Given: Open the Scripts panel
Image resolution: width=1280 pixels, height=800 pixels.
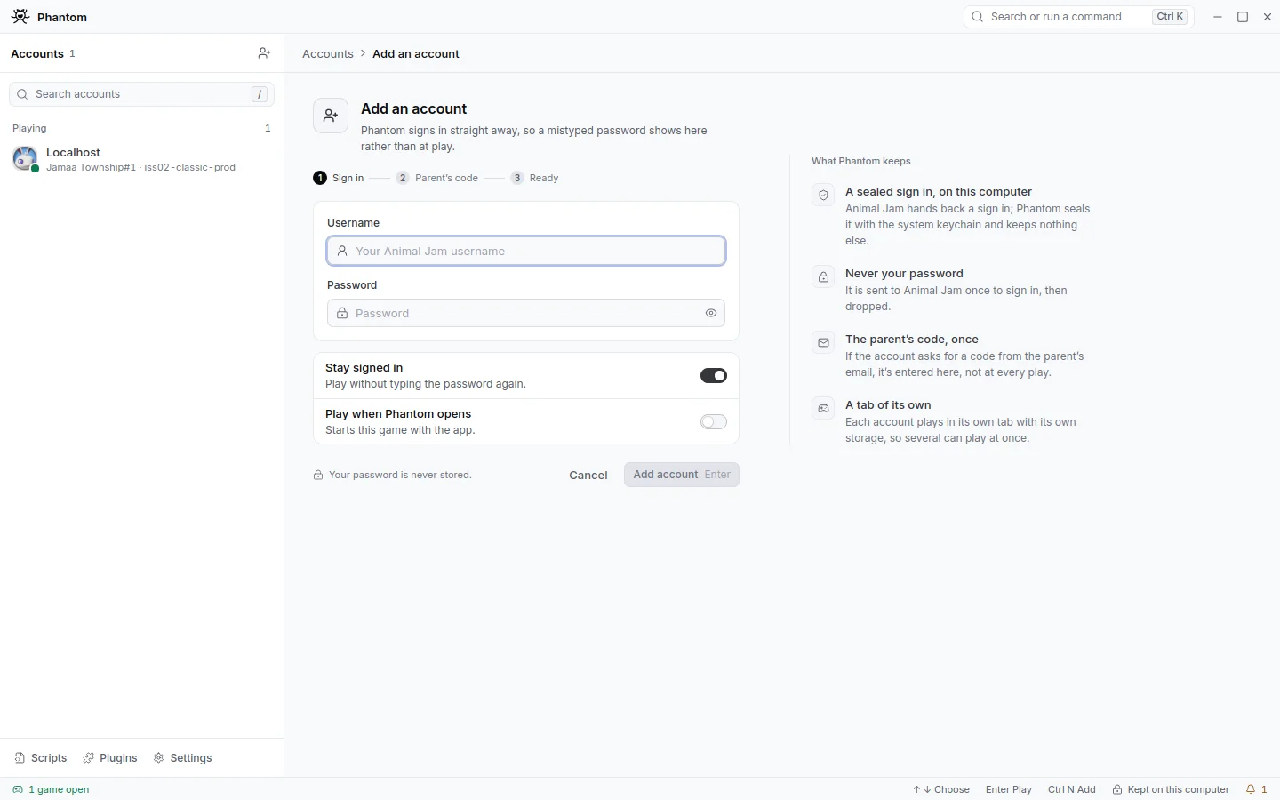Looking at the screenshot, I should (x=41, y=758).
